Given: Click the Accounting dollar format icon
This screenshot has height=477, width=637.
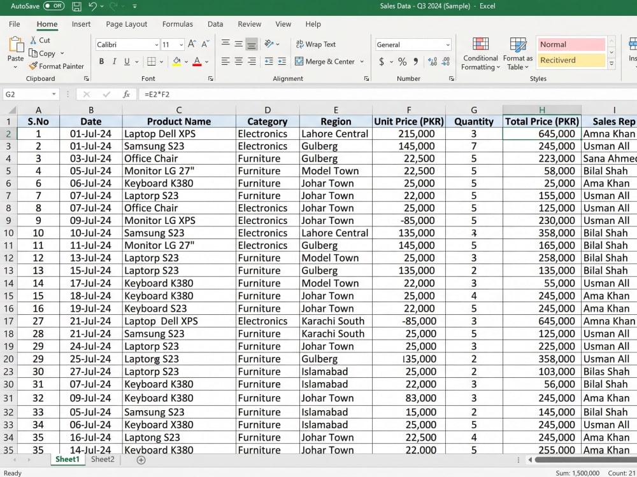Looking at the screenshot, I should coord(382,62).
